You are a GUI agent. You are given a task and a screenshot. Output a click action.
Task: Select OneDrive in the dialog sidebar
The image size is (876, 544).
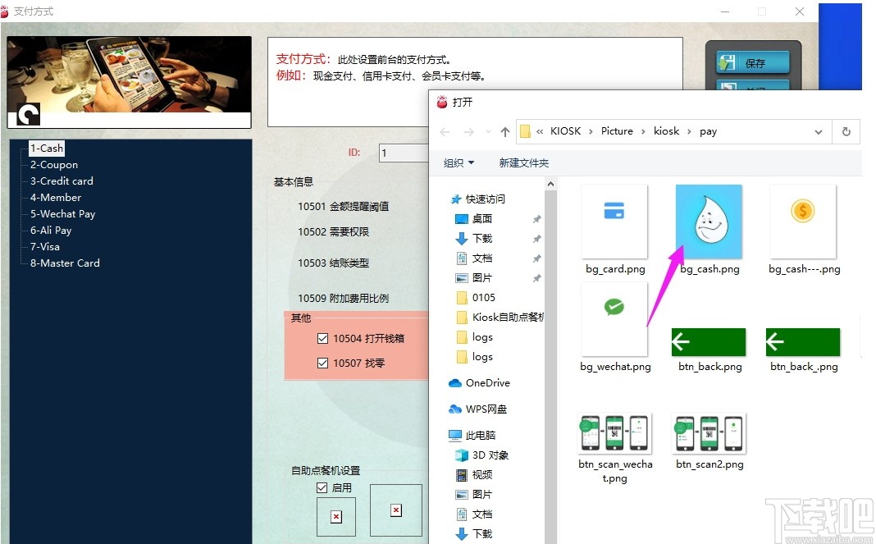click(x=487, y=382)
